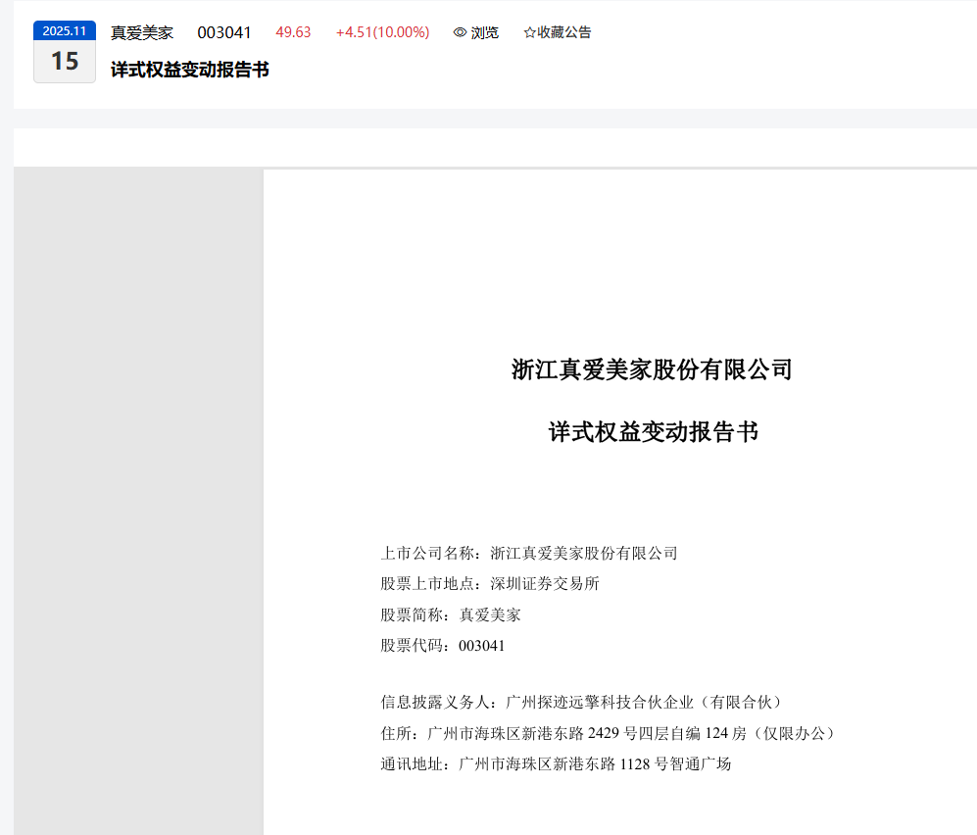This screenshot has height=835, width=977.
Task: Click 收藏公告 to favorite the announcement
Action: pyautogui.click(x=558, y=32)
